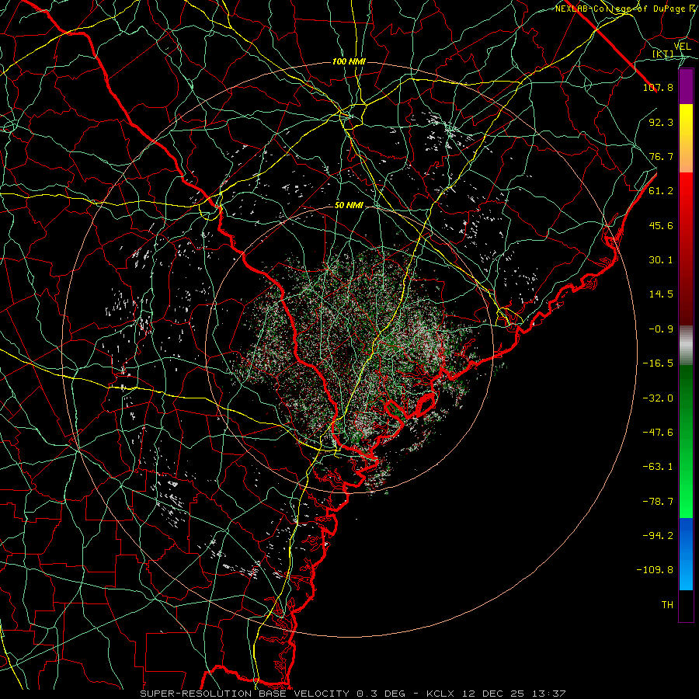Select the -63.1 velocity legend value

(x=658, y=467)
